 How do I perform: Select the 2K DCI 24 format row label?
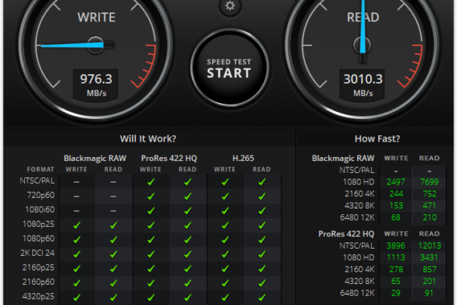[x=37, y=253]
